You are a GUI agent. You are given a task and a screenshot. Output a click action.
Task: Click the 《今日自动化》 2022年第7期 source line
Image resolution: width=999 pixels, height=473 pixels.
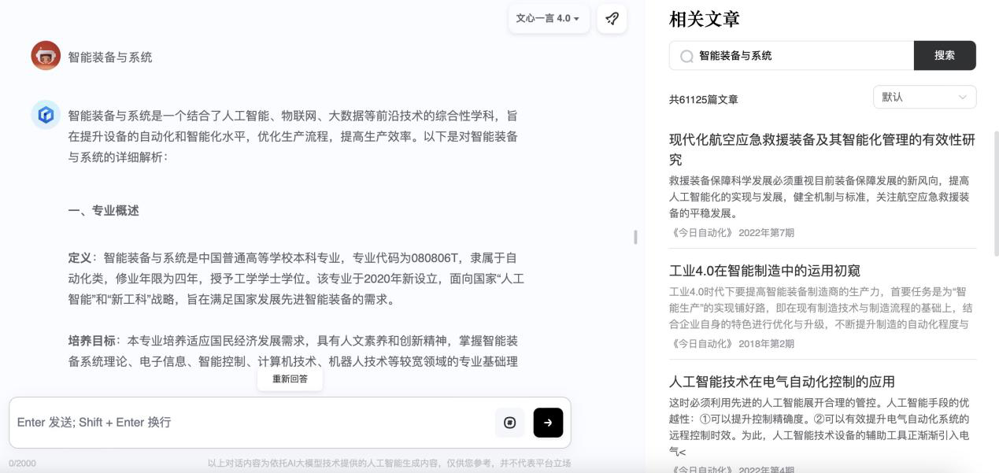[x=731, y=232]
